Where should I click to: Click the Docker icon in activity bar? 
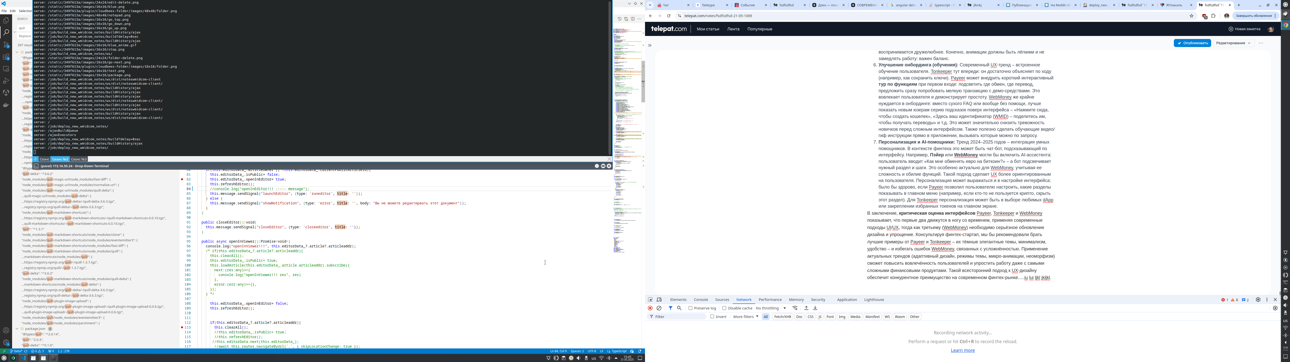6,105
